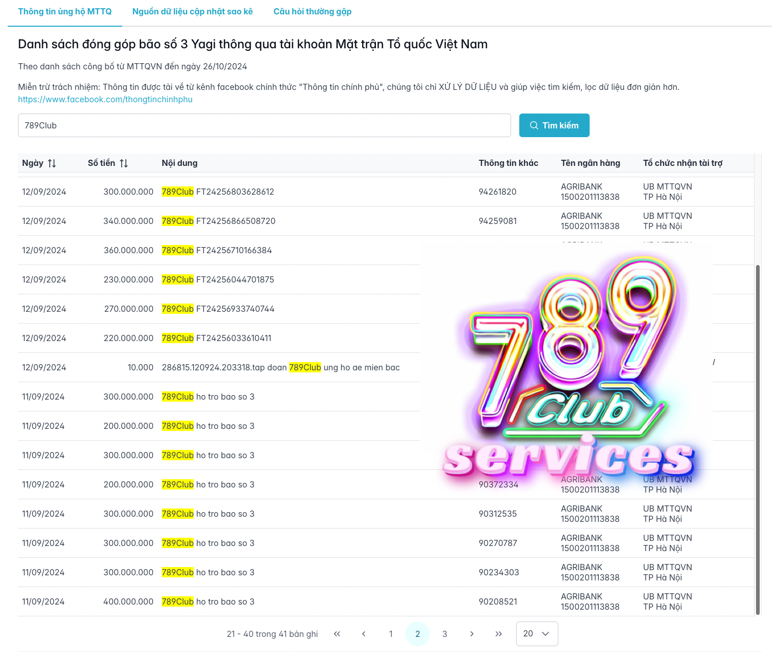Click reference number 90372334
This screenshot has height=659, width=773.
[498, 484]
